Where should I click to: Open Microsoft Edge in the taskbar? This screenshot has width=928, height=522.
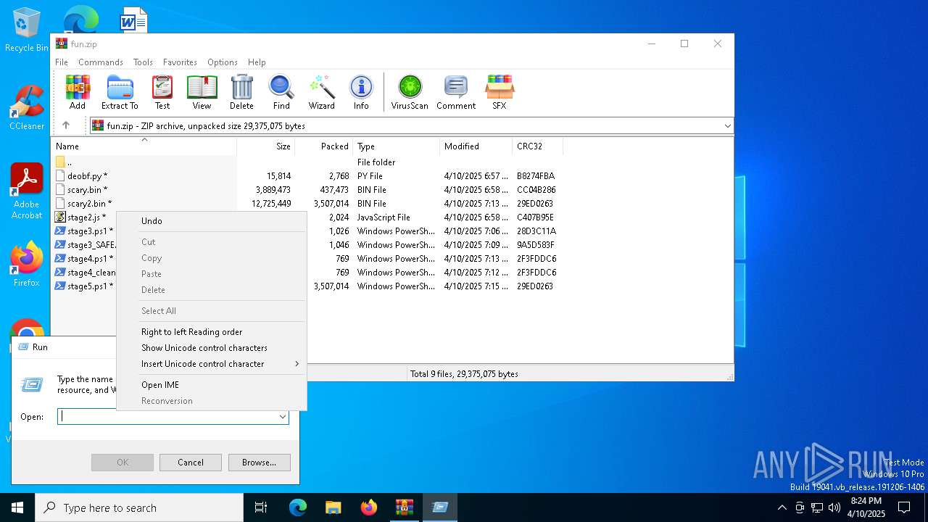tap(298, 507)
